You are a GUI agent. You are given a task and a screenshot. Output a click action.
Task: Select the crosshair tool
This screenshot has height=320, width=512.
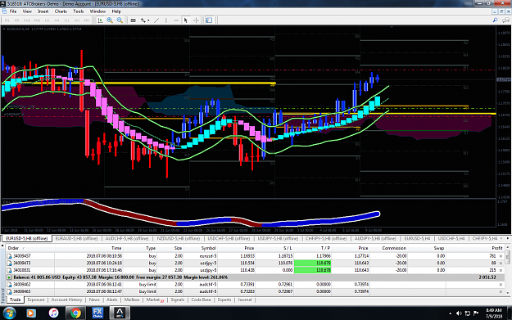click(x=196, y=20)
